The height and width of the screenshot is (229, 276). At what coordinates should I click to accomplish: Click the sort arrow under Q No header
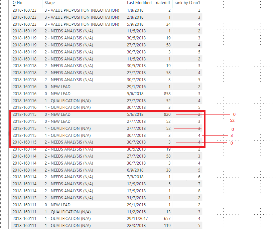click(x=14, y=6)
